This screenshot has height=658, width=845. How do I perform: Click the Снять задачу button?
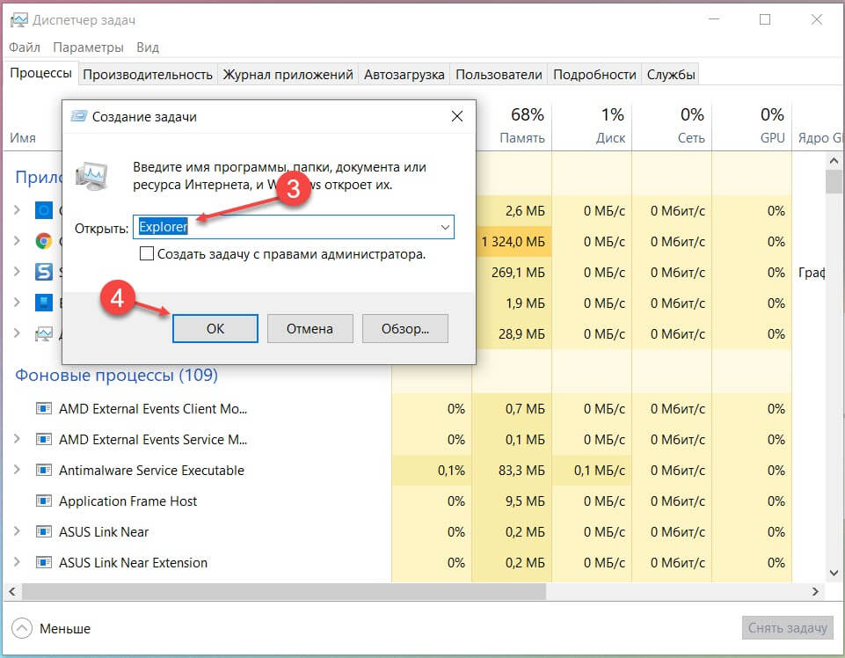point(787,628)
